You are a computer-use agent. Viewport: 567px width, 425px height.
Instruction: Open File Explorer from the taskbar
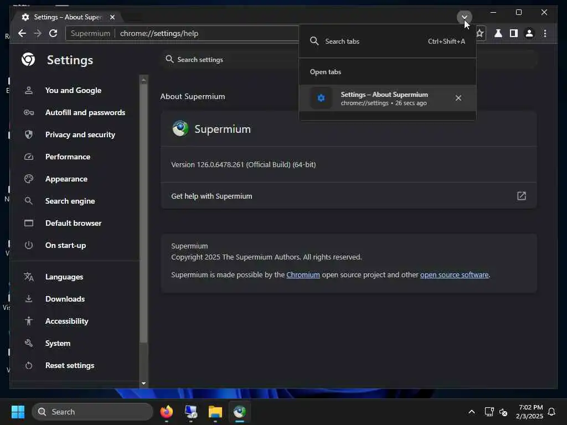pyautogui.click(x=215, y=412)
